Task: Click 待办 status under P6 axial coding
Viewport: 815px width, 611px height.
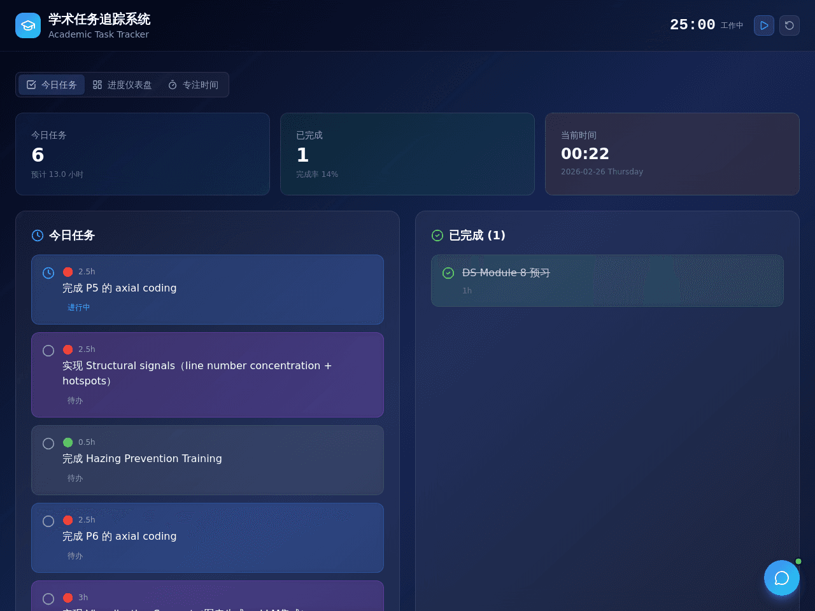Action: (75, 556)
